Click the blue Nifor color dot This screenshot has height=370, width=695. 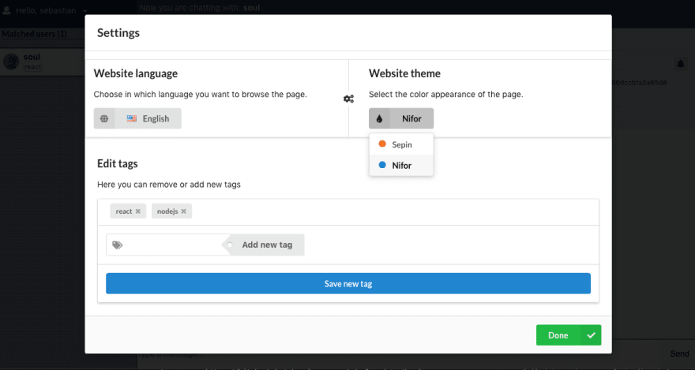coord(382,165)
